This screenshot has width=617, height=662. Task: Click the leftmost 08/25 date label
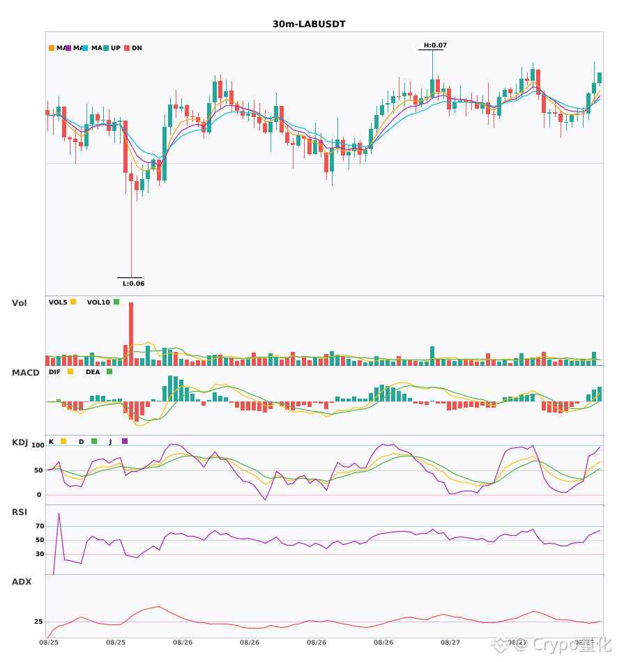49,642
